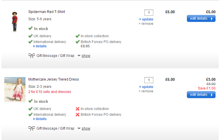
Task: Show gift message options for Jersey Tiered Dress
Action: pyautogui.click(x=86, y=128)
